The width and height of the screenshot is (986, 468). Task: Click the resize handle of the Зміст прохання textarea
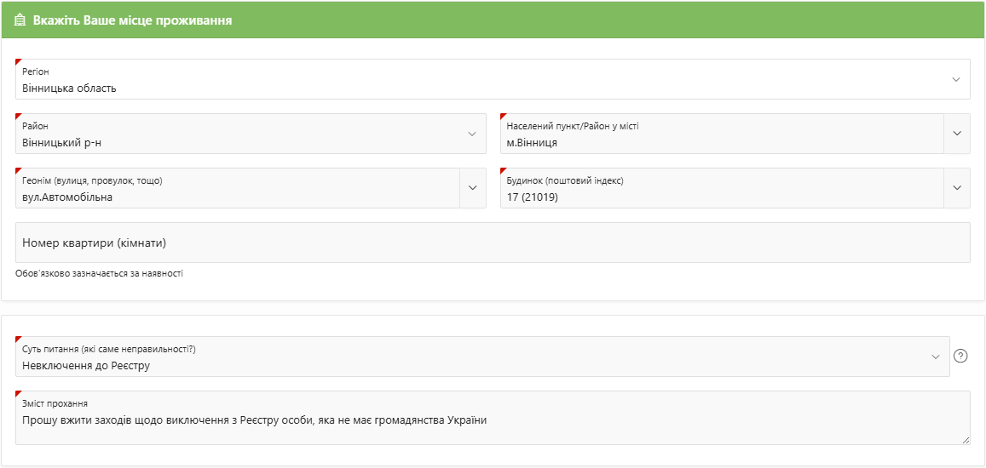(966, 440)
